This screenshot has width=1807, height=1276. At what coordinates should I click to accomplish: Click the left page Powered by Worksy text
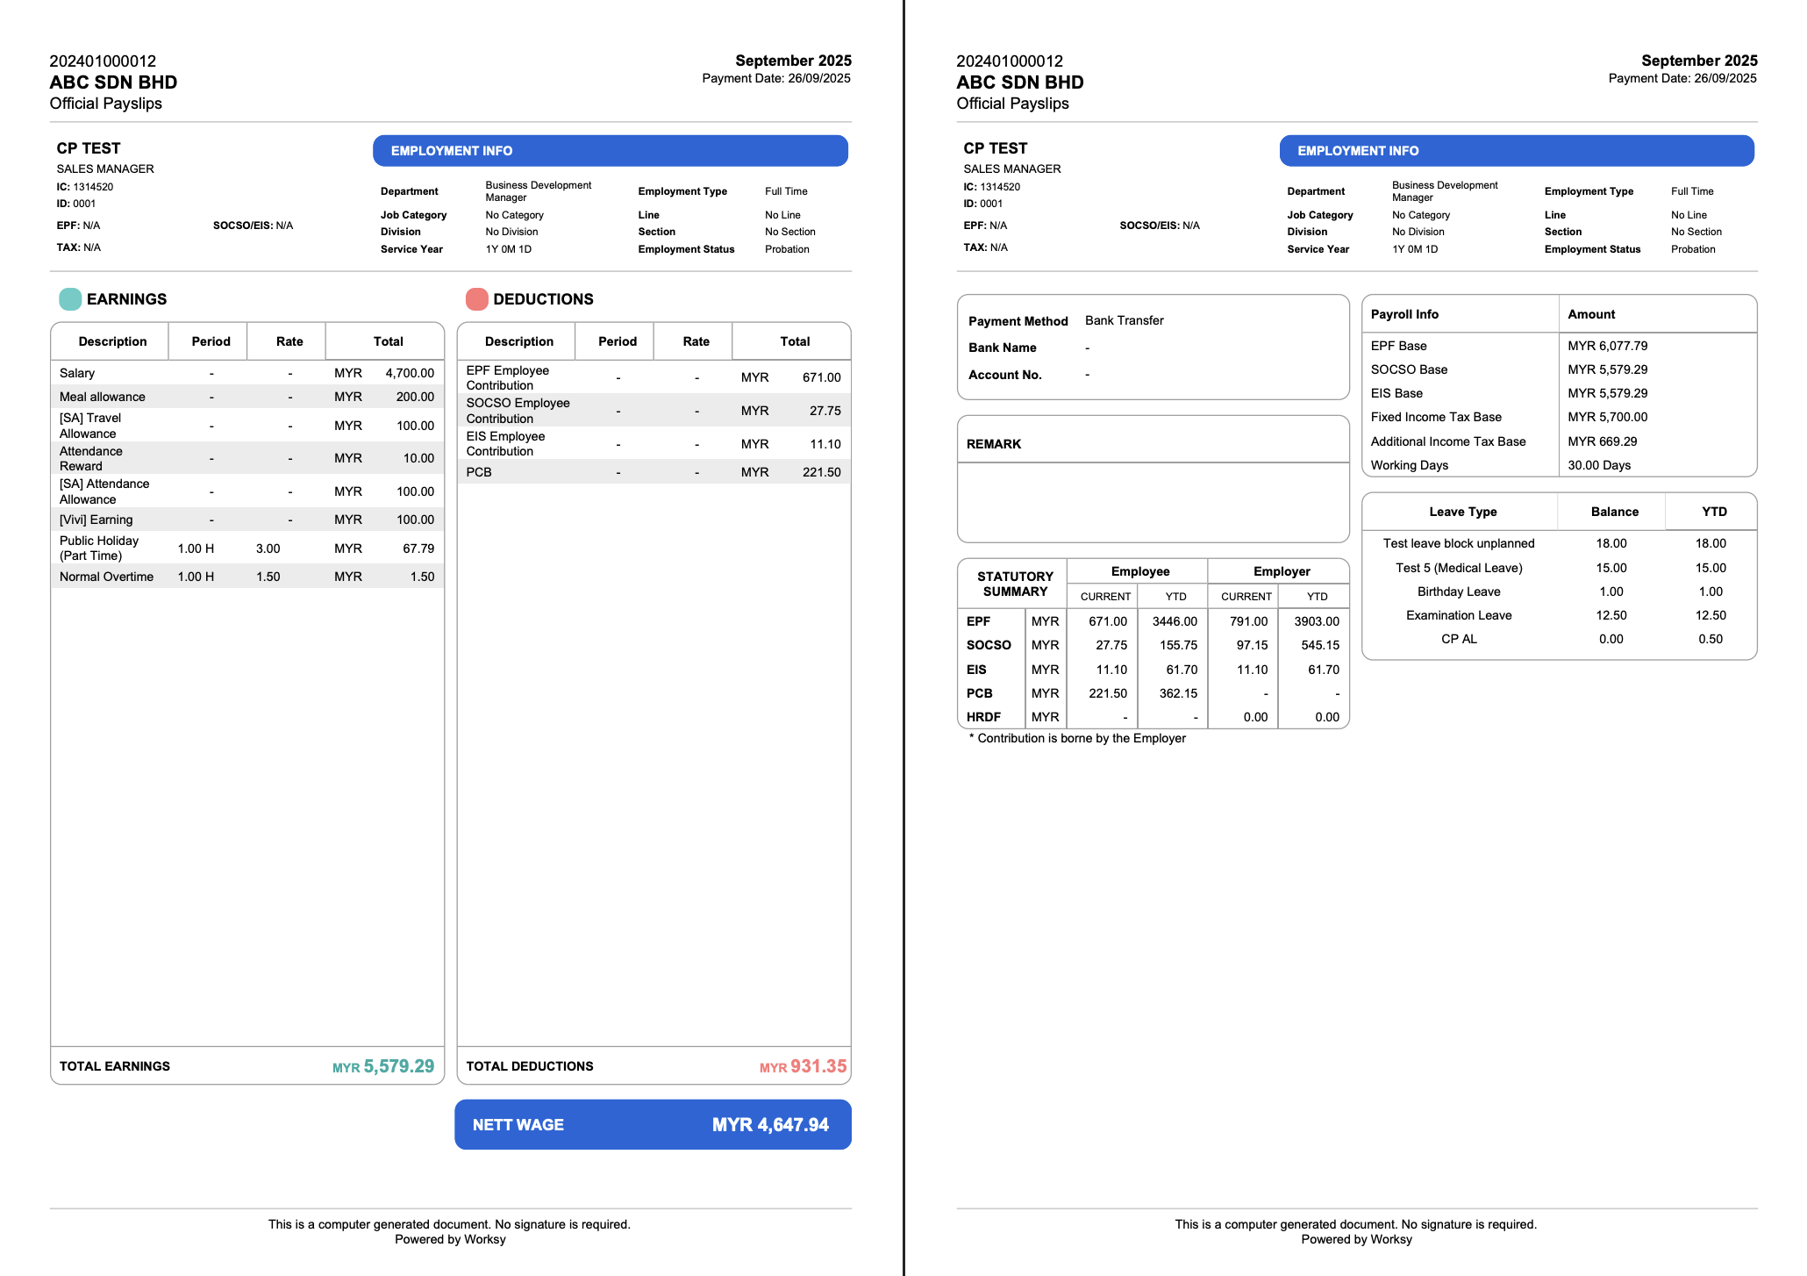pyautogui.click(x=450, y=1239)
